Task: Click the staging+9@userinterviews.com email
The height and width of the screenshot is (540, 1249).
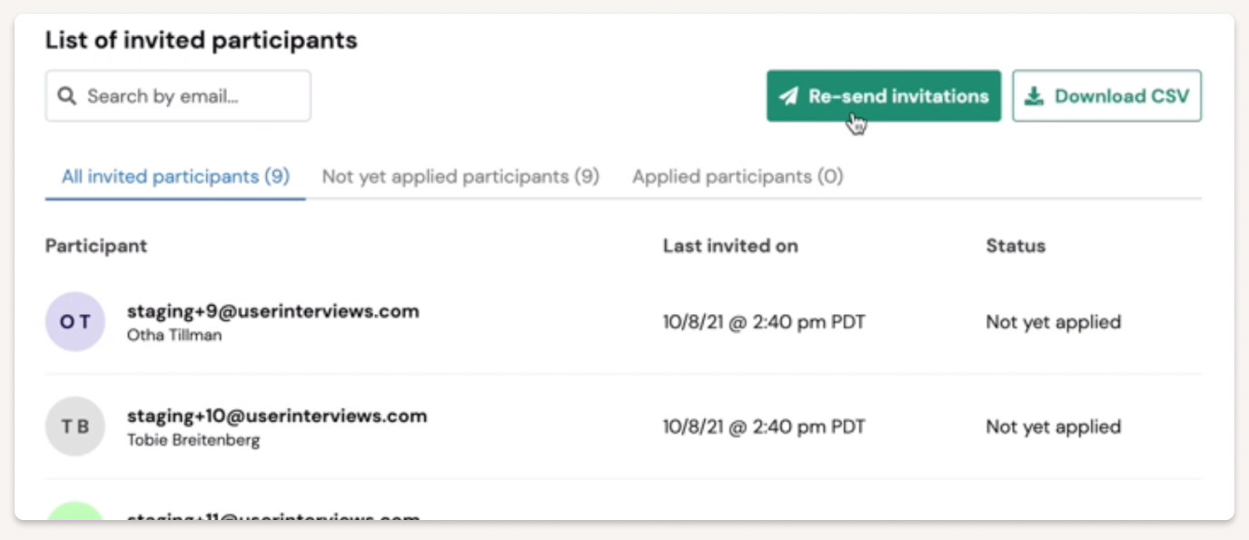Action: [x=273, y=311]
